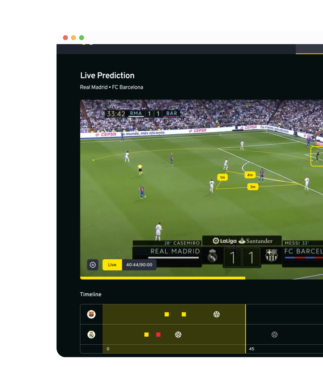Image resolution: width=323 pixels, height=367 pixels.
Task: Click the predicted Real Madrid goal after 45
Action: [275, 334]
